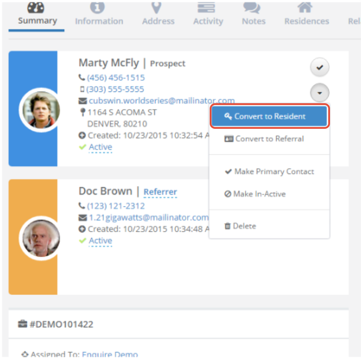This screenshot has height=364, width=361.
Task: Click the Address map pin icon
Action: [156, 8]
